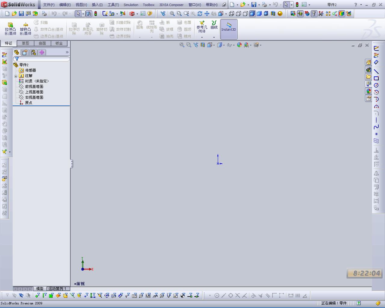Toggle the Filter Faces selection filter
The height and width of the screenshot is (308, 385).
[51, 295]
